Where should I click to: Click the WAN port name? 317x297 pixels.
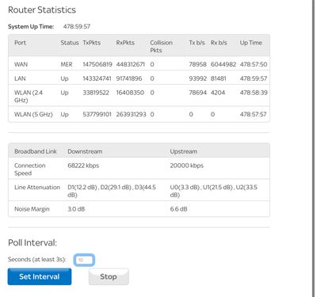(21, 64)
